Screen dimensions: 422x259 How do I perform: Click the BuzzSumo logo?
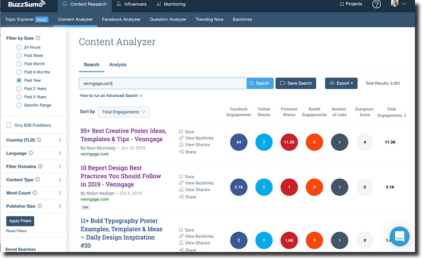click(27, 4)
